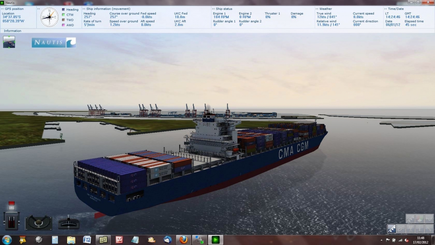Click the longitude value 058°20.39'W
Screen dimensions: 435x245
pyautogui.click(x=13, y=21)
